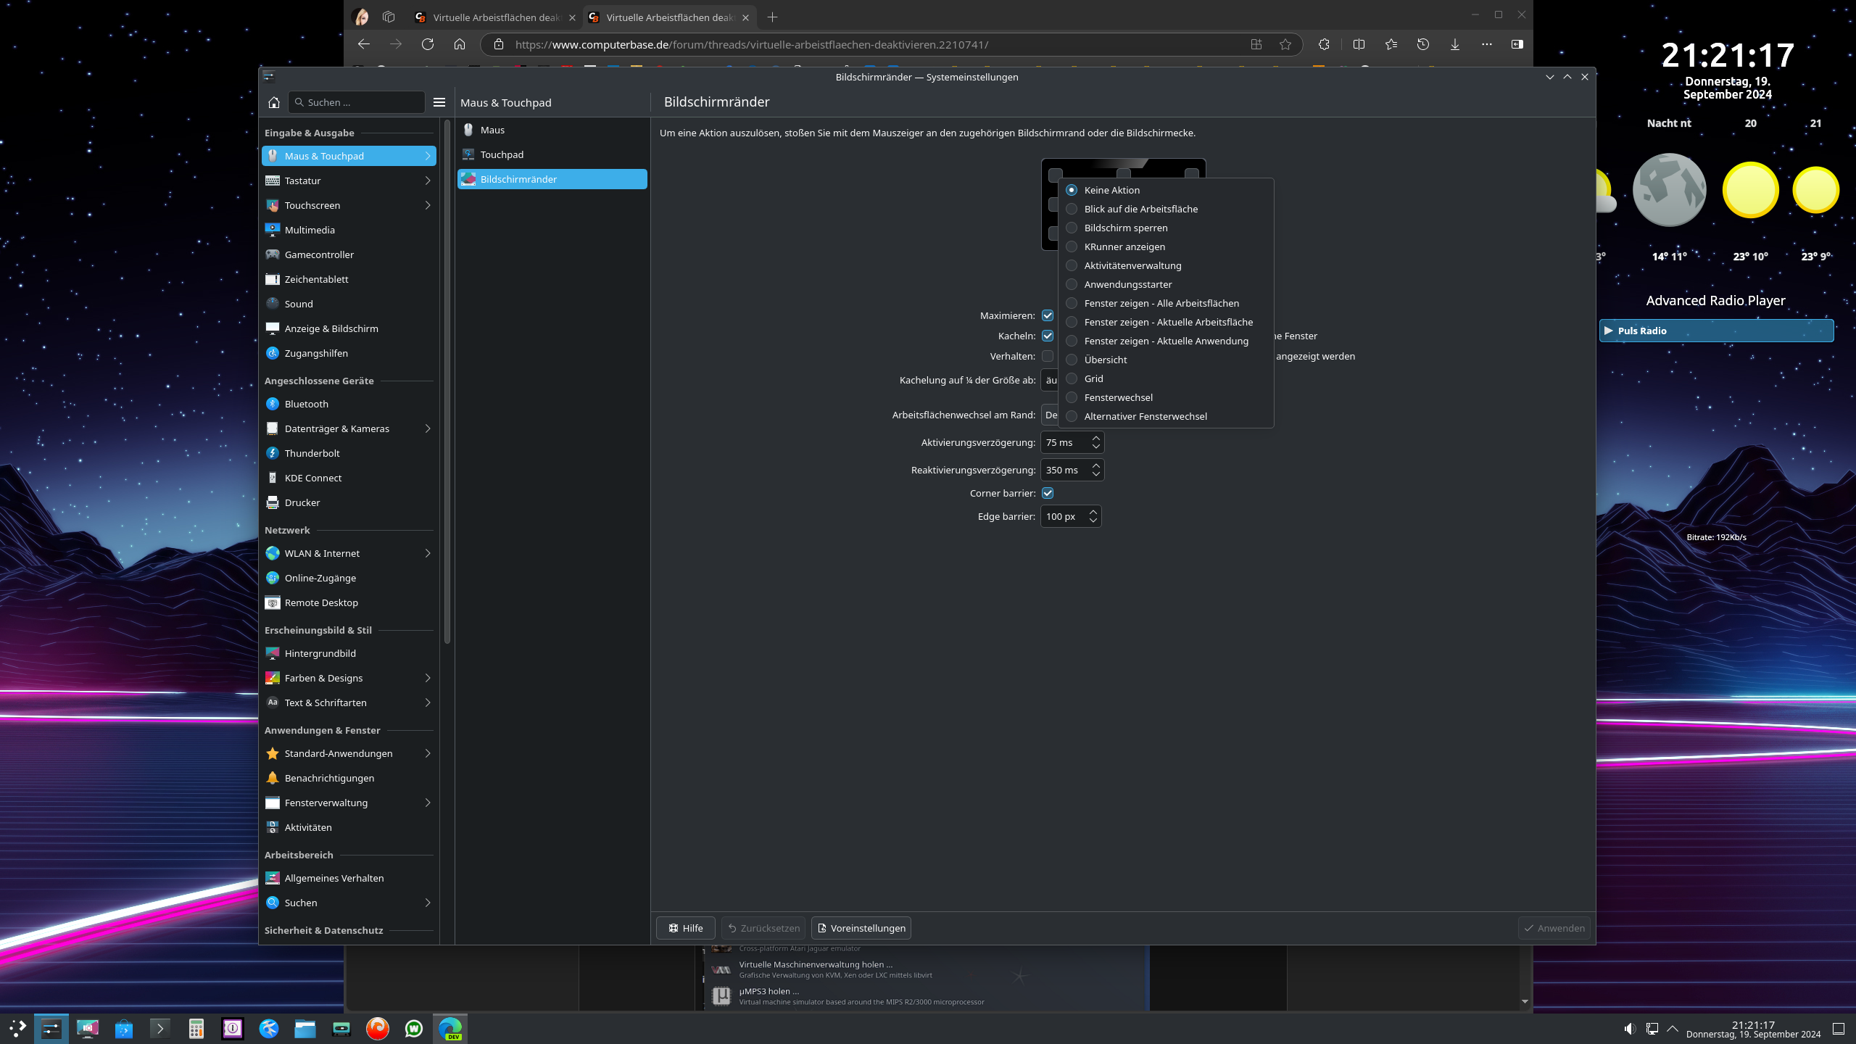Open Bluetooth settings in sidebar

(x=306, y=404)
